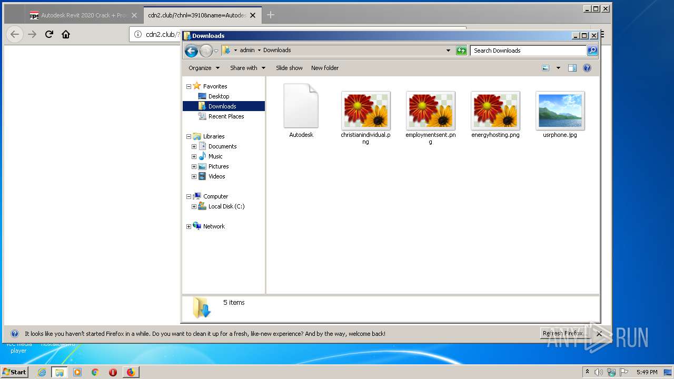Dismiss the Firefox notification bar
The height and width of the screenshot is (379, 674).
click(599, 334)
